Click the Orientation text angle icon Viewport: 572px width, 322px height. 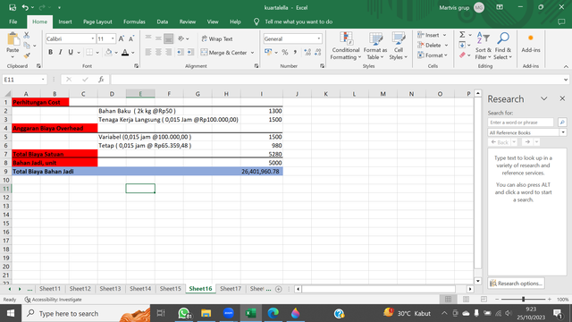point(181,38)
